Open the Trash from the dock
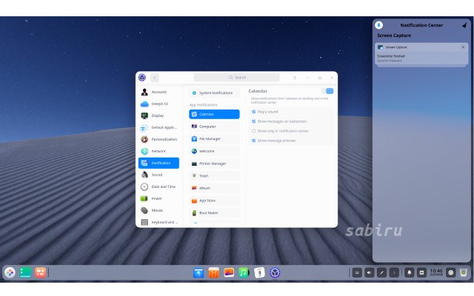This screenshot has width=474, height=296. [x=464, y=273]
